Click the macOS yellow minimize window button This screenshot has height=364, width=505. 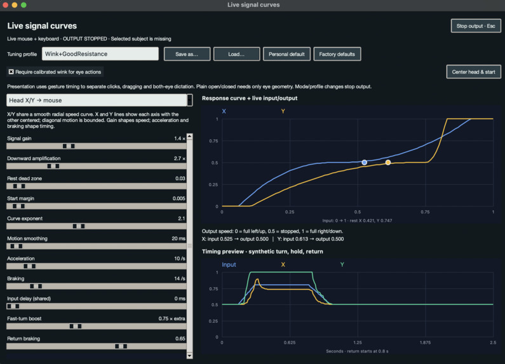(x=14, y=5)
